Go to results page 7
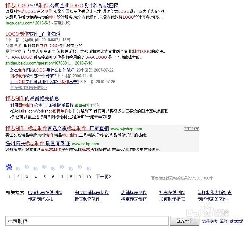 tap(62, 177)
